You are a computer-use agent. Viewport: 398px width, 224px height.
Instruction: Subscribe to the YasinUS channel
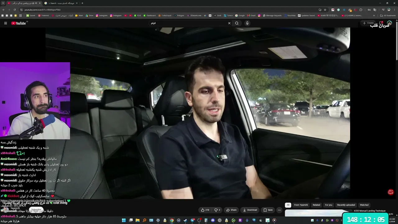coord(36,210)
